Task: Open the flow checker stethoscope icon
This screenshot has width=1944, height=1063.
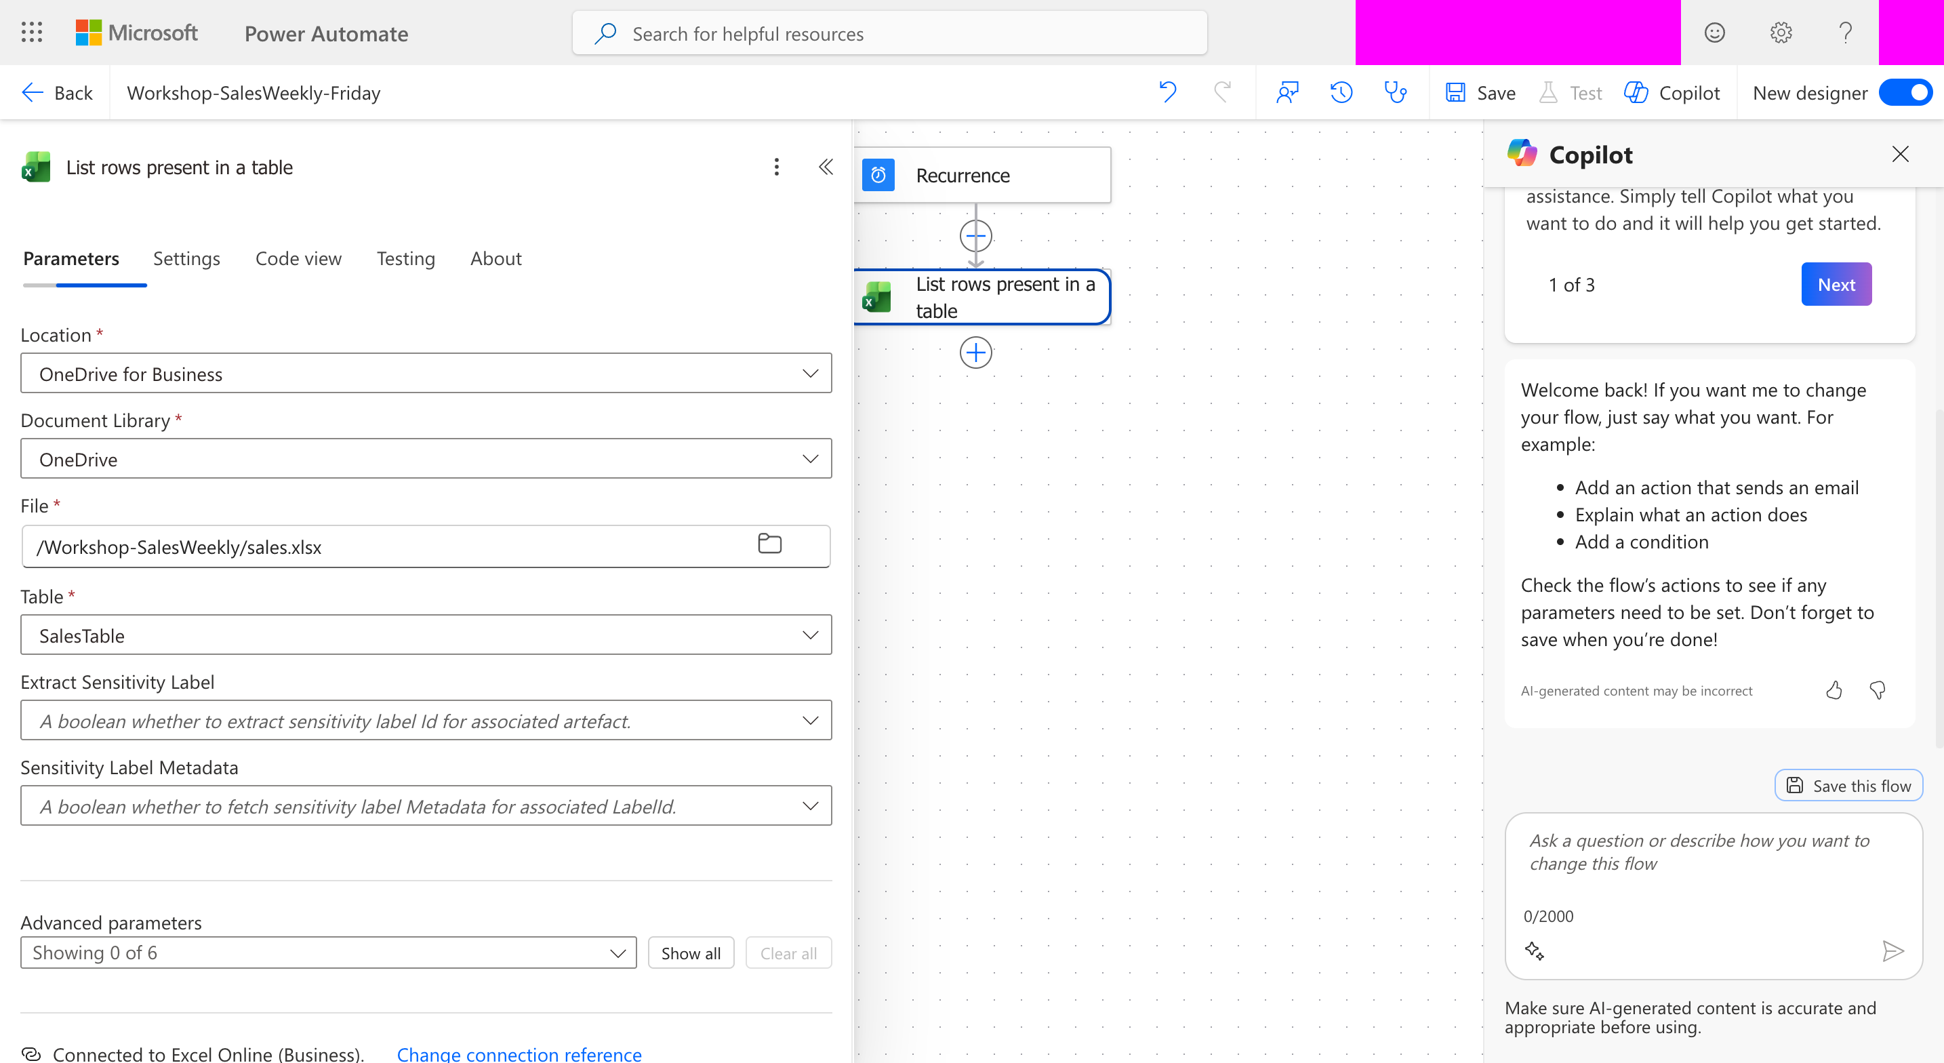Action: click(x=1396, y=93)
